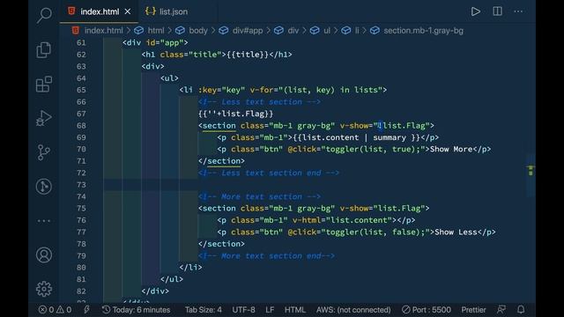Change language mode HTML
The height and width of the screenshot is (317, 564).
point(295,309)
